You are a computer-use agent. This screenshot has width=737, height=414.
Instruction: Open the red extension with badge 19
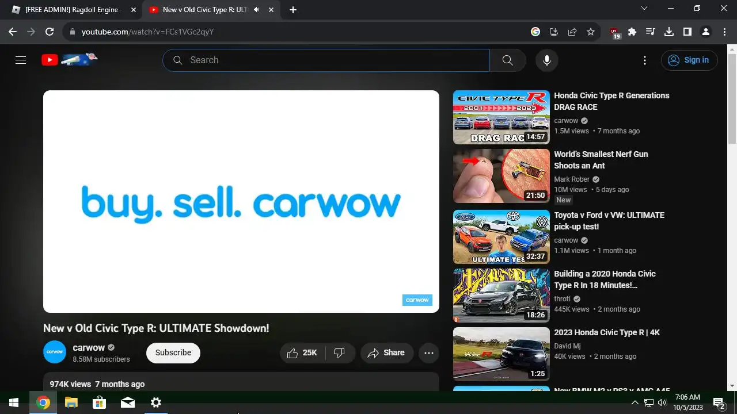click(614, 32)
